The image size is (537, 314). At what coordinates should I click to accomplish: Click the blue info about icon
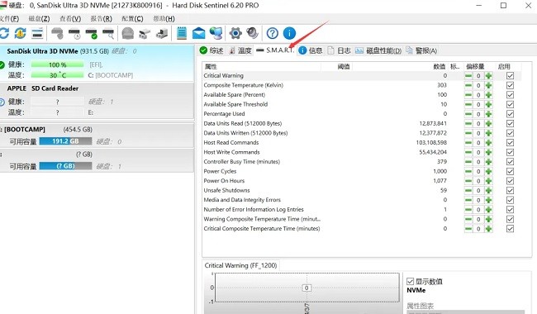pos(289,33)
